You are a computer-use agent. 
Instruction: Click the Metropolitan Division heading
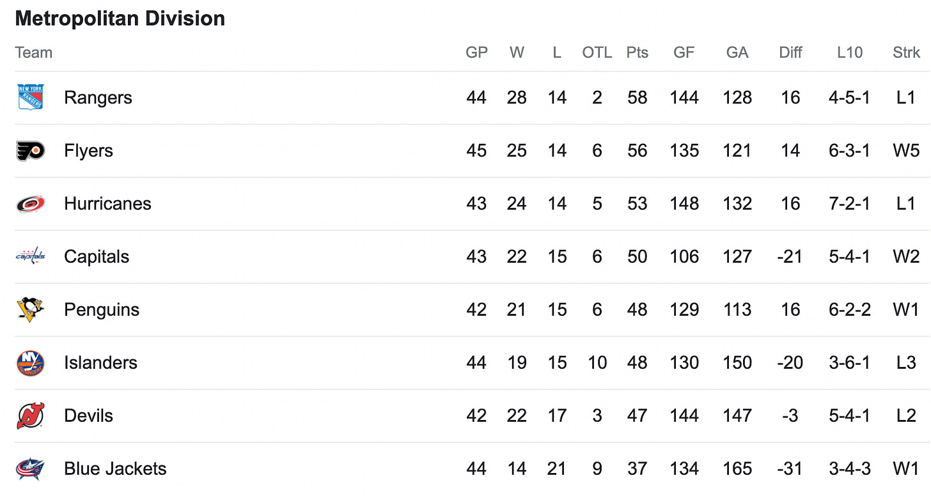coord(120,19)
